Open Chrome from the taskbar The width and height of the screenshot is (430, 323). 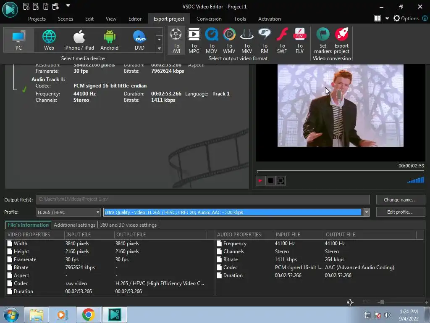coord(88,315)
